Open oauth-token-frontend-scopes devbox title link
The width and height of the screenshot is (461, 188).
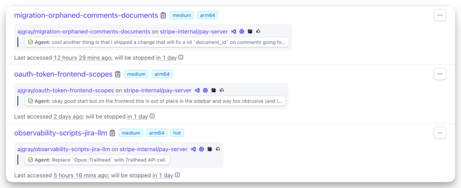pos(63,74)
